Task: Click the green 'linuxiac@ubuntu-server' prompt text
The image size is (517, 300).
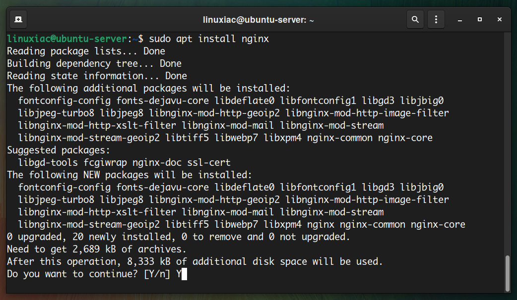Action: point(67,39)
